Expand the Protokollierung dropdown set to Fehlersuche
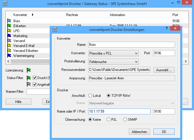Image resolution: width=194 pixels, height=140 pixels. click(x=113, y=62)
